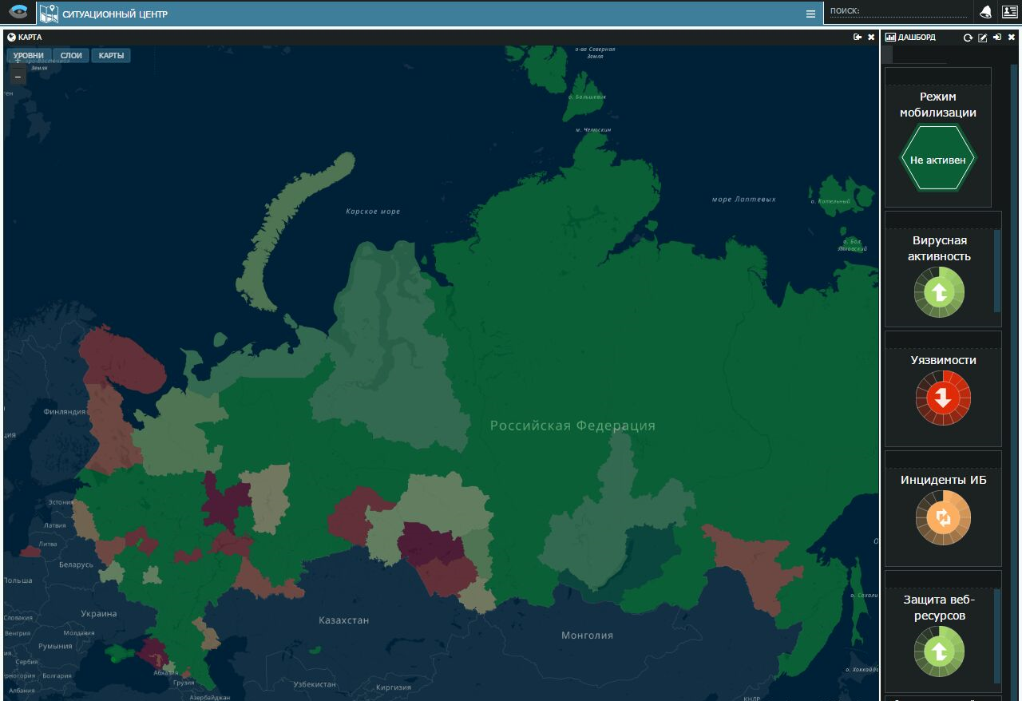1022x701 pixels.
Task: Open the Уровни dropdown on the map
Action: pyautogui.click(x=29, y=55)
